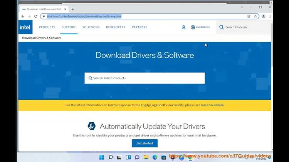The image size is (289, 162).
Task: Open the Windows Start menu
Action: pyautogui.click(x=102, y=157)
